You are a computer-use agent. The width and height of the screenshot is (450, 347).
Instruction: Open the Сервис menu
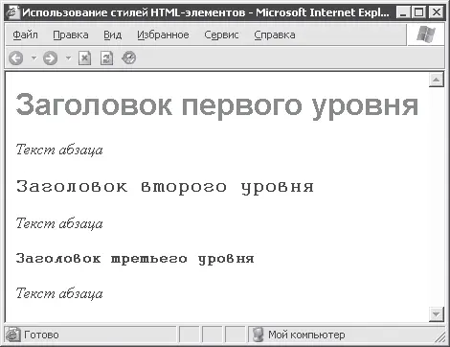pyautogui.click(x=221, y=35)
